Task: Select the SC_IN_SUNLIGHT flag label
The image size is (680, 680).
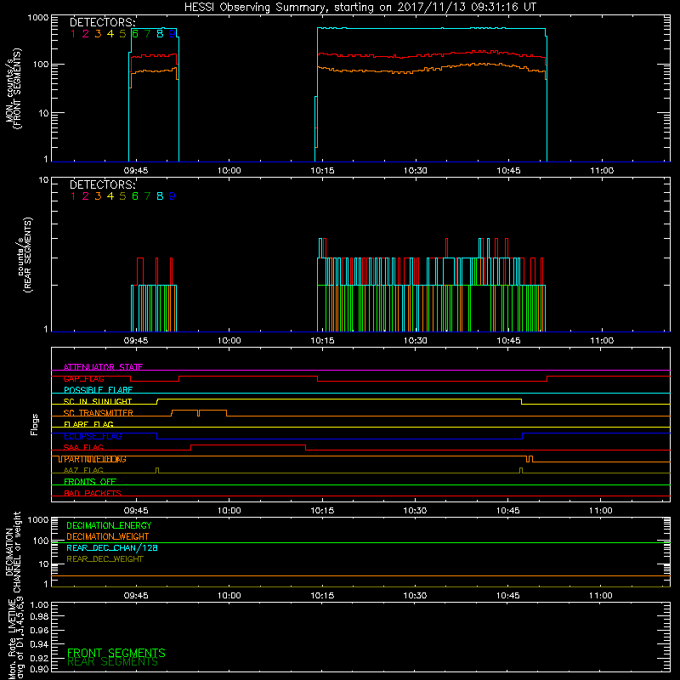Action: point(98,401)
